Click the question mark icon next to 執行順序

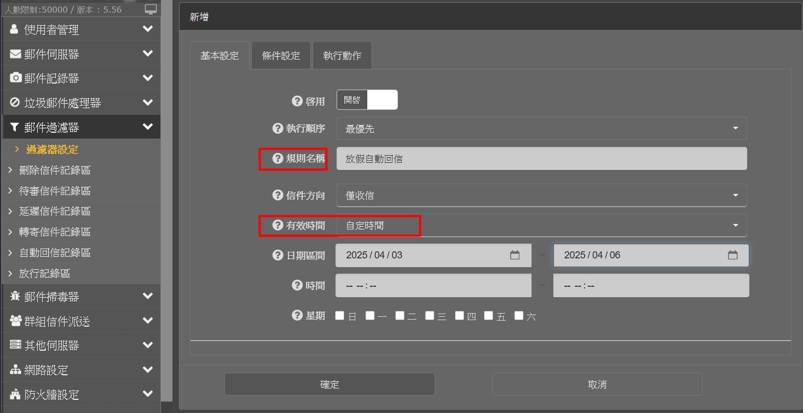tap(278, 128)
